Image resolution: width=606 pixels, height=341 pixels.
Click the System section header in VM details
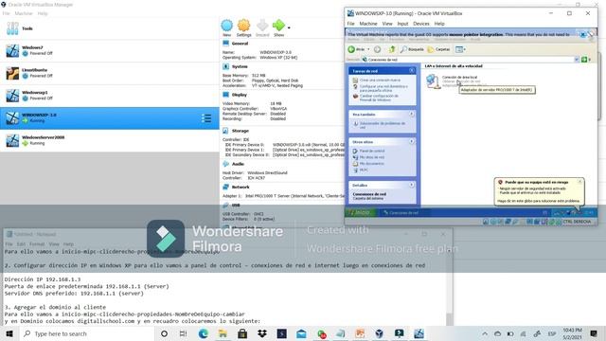click(x=240, y=66)
